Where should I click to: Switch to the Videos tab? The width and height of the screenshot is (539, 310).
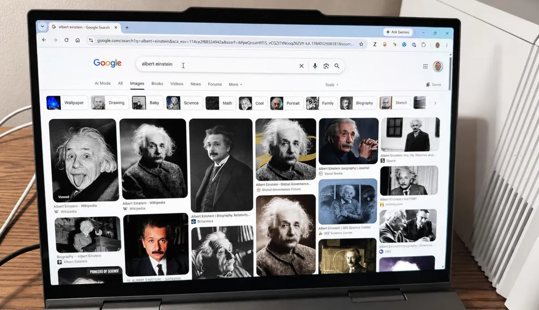177,84
